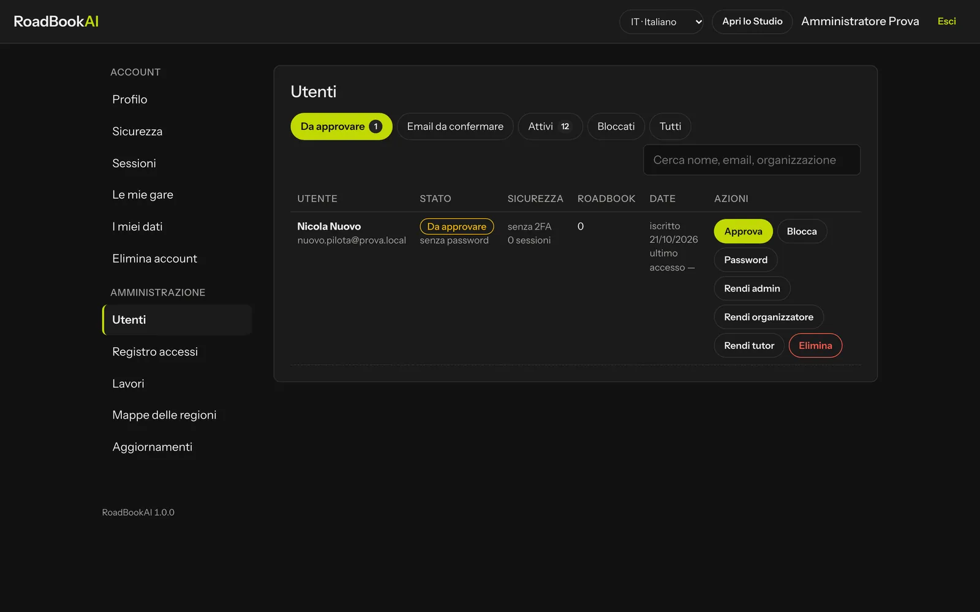Focus the Cerca nome, email search field
Viewport: 980px width, 612px height.
[x=752, y=160]
